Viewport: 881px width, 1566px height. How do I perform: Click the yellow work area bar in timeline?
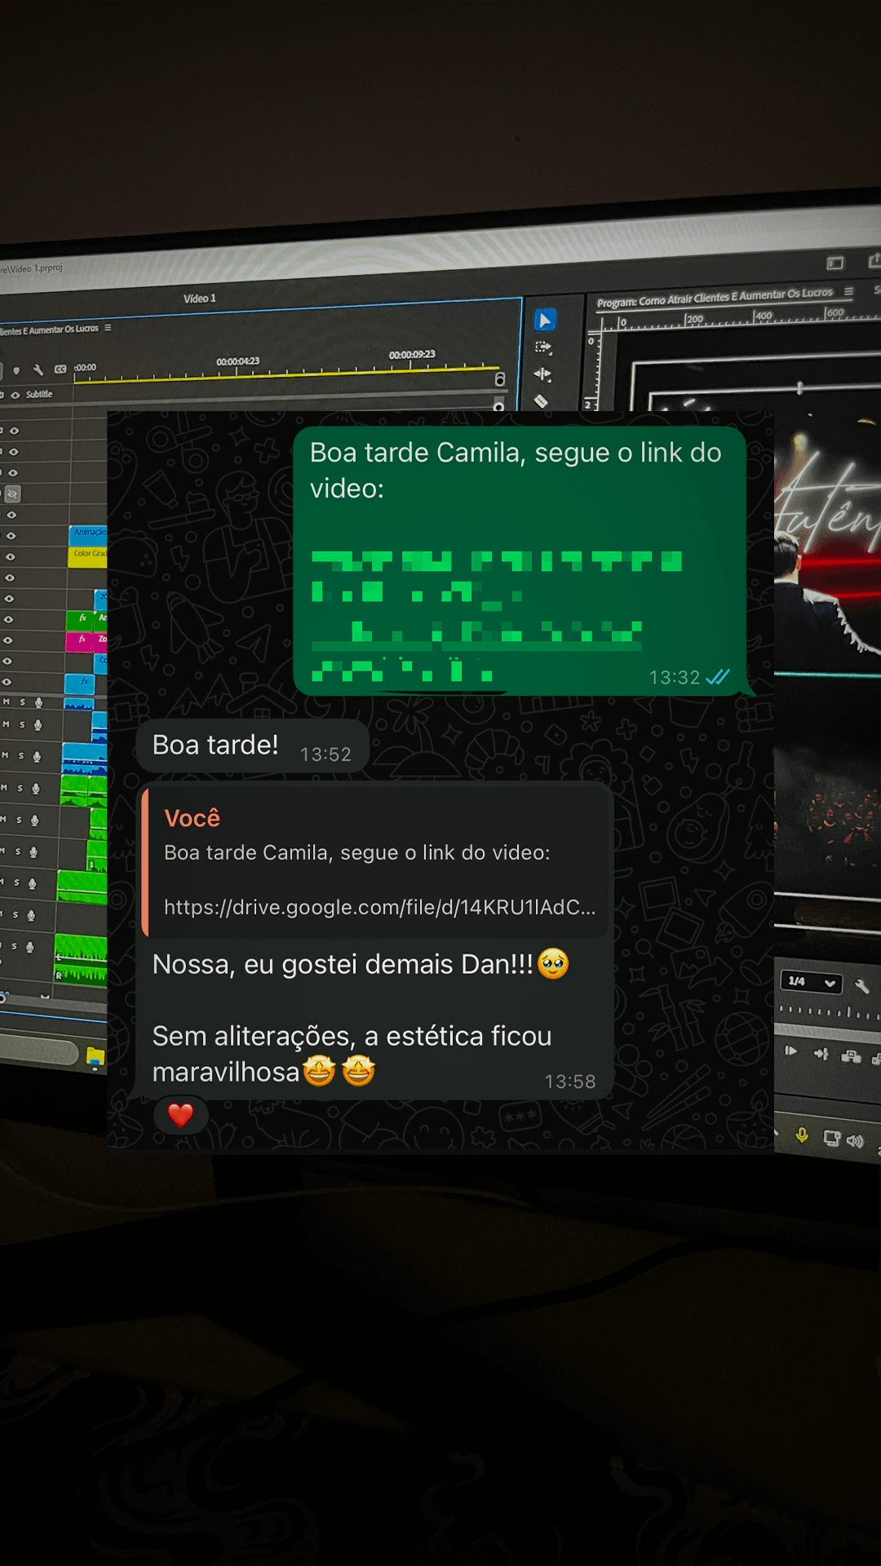pos(286,374)
